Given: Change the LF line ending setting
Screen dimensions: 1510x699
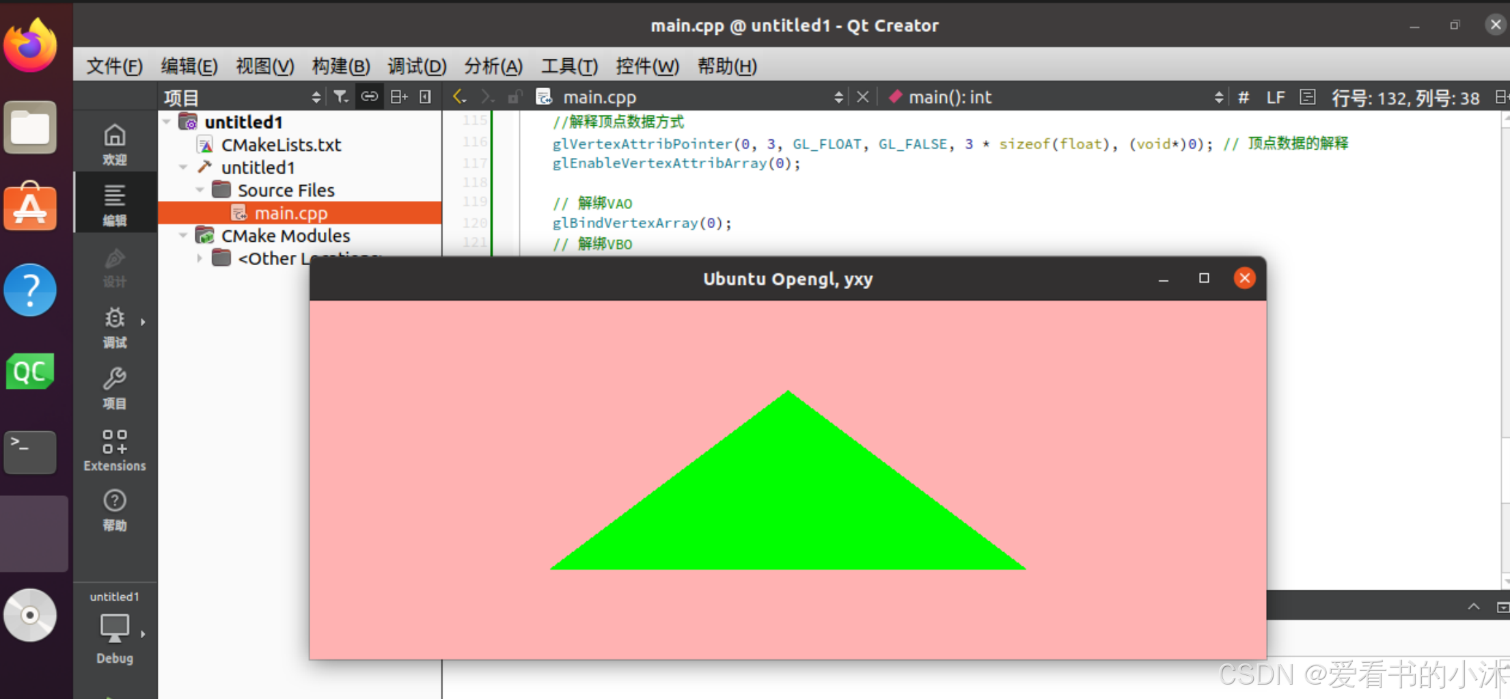Looking at the screenshot, I should coord(1275,98).
